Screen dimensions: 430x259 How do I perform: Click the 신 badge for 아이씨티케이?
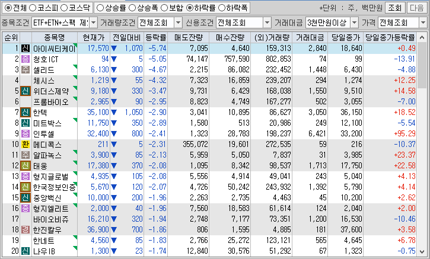click(x=26, y=48)
